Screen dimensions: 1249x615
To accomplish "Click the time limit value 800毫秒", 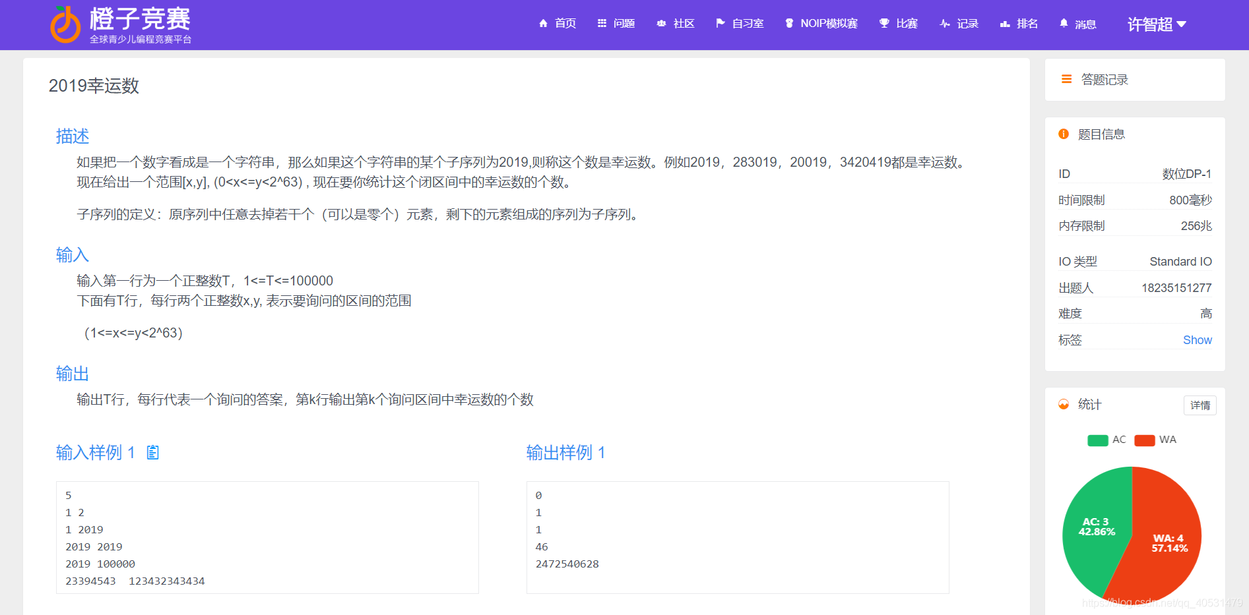I will [x=1191, y=200].
